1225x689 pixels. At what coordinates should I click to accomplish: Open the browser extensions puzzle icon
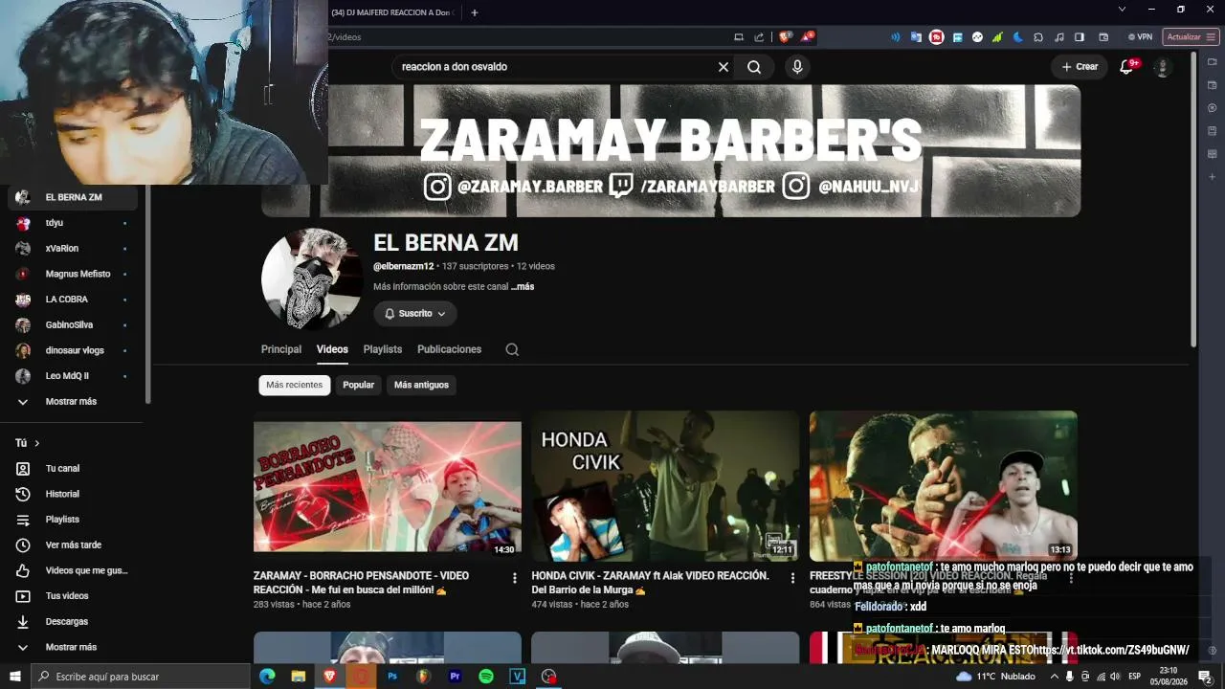coord(1038,37)
